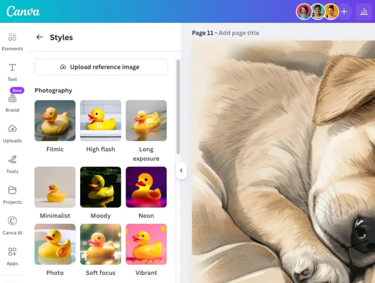
Task: Add collaborator with plus button
Action: click(x=344, y=12)
